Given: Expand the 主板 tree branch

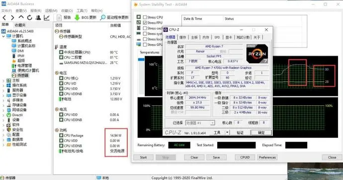Looking at the screenshot, I should pyautogui.click(x=3, y=81).
